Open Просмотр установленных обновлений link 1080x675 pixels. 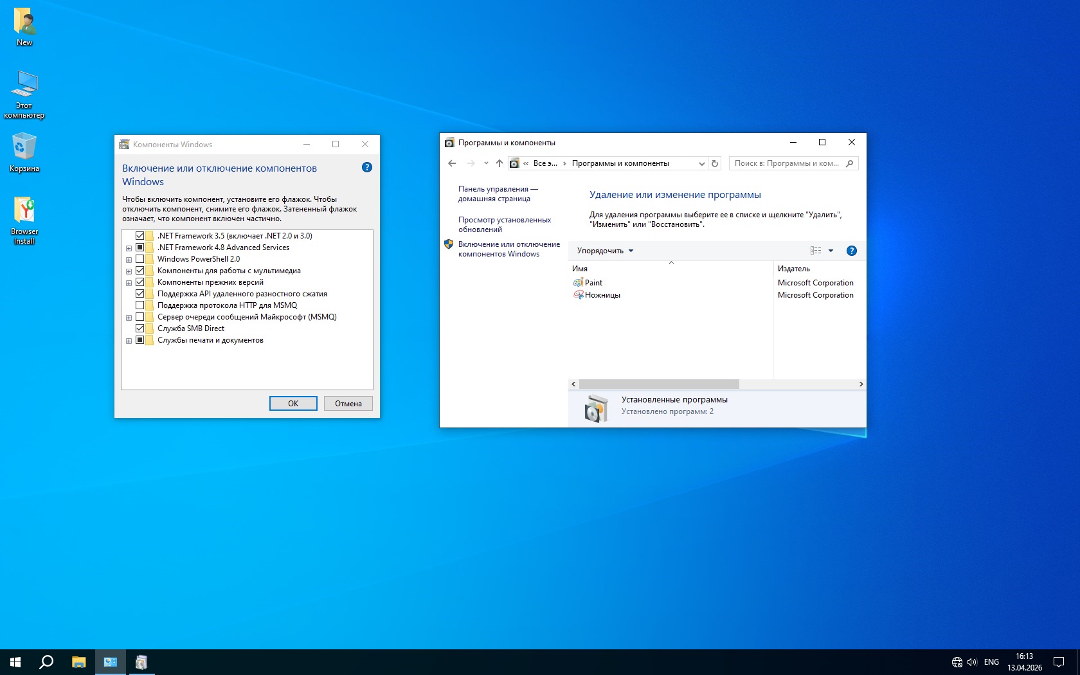pos(504,224)
